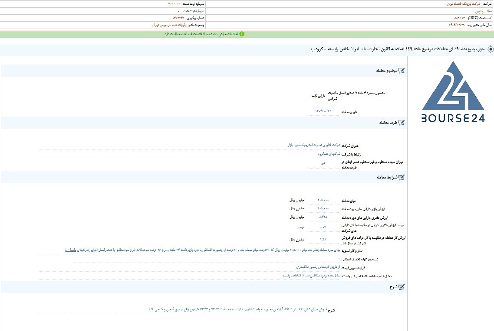Click the دارایی ثابت value
The image size is (494, 331).
[318, 96]
